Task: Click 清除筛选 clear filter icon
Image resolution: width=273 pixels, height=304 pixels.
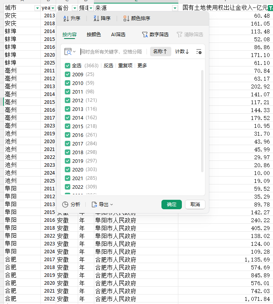Action: pyautogui.click(x=179, y=35)
